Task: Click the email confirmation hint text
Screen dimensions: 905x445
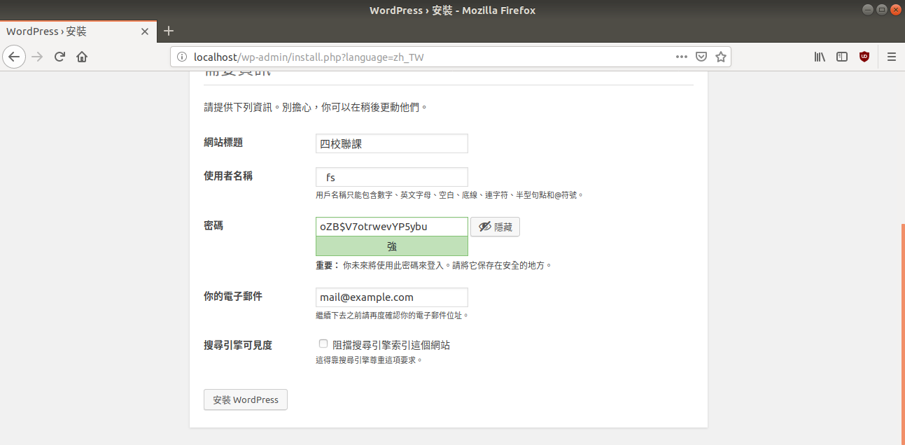Action: pos(392,316)
